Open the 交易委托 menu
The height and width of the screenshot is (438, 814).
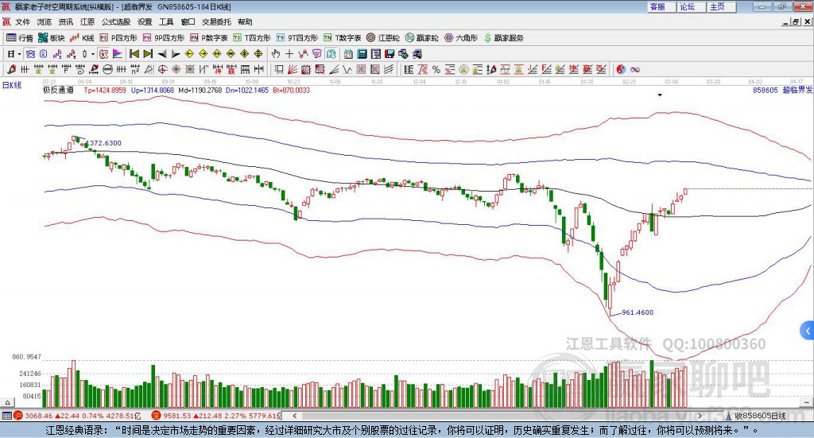(x=216, y=21)
